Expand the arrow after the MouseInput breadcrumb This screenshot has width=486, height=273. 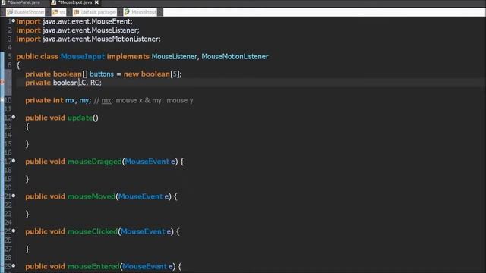coord(160,12)
